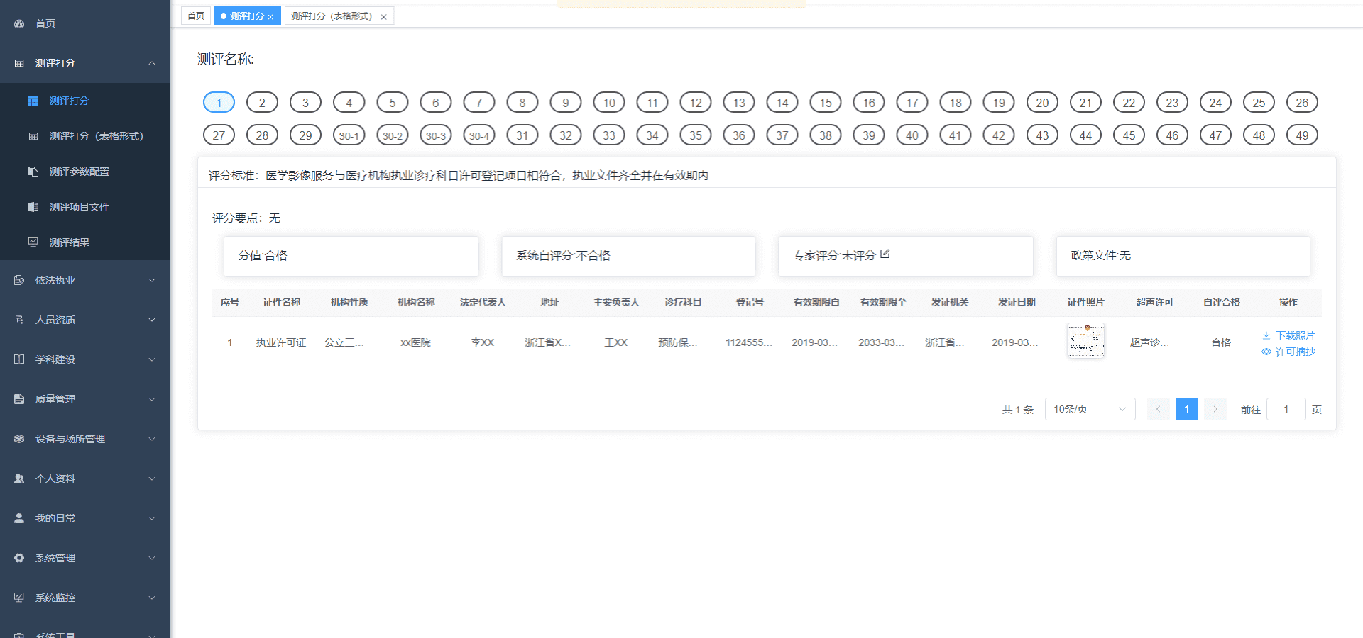Click the 质量管理 document icon
Image resolution: width=1363 pixels, height=638 pixels.
coord(19,399)
